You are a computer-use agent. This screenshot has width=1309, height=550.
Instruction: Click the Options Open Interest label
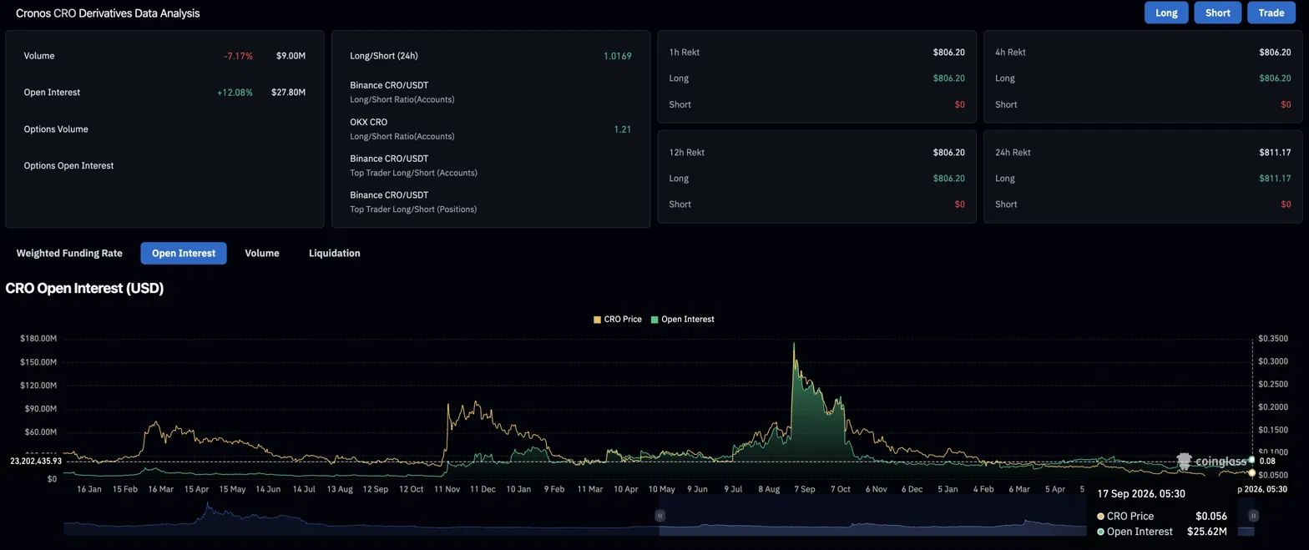click(x=68, y=166)
